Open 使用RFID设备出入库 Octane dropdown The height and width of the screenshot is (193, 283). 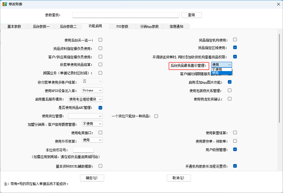pos(92,90)
